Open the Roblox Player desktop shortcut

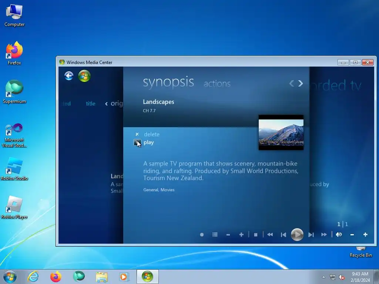click(x=14, y=207)
